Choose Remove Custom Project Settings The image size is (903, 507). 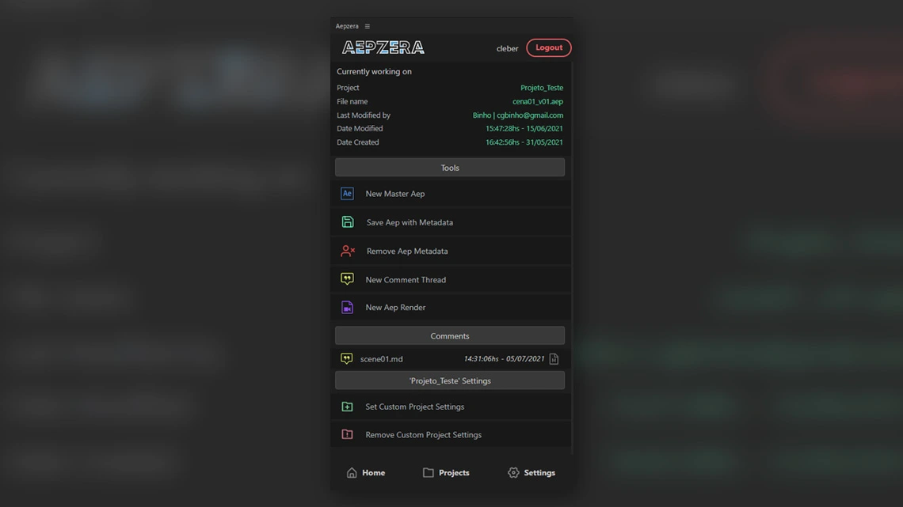(x=451, y=434)
